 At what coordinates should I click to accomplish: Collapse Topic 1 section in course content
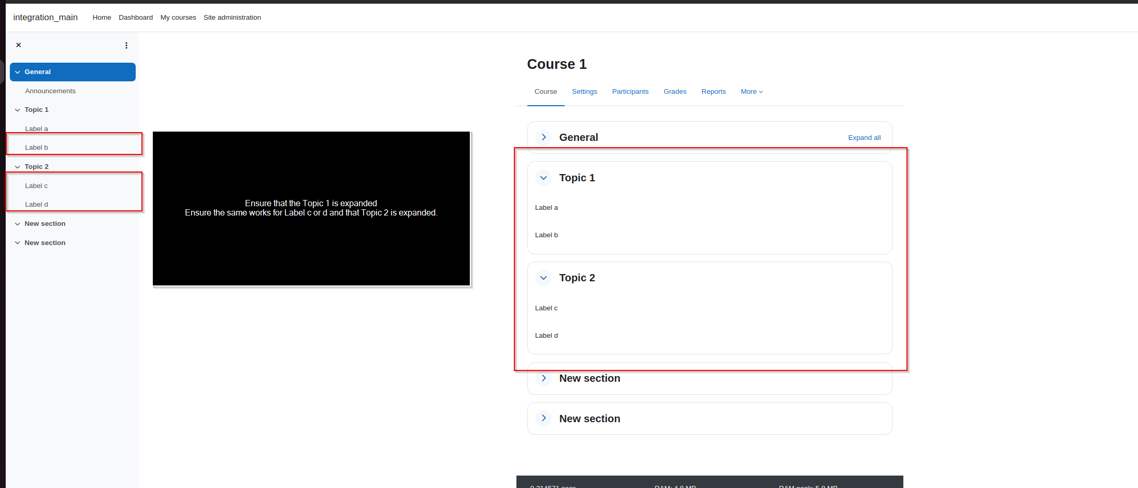point(543,178)
